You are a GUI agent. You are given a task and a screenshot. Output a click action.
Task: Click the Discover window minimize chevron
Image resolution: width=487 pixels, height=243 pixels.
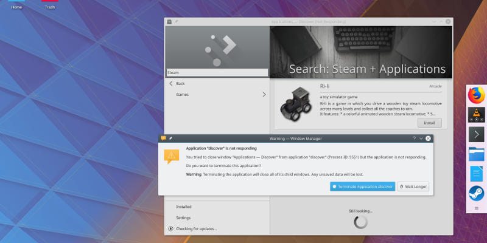(x=435, y=22)
